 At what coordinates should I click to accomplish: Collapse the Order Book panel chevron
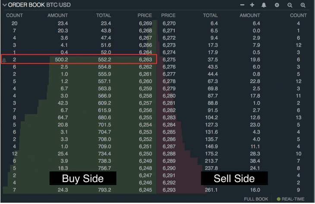pos(4,5)
